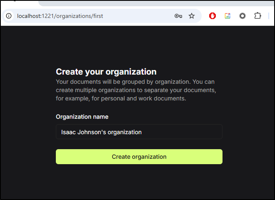The width and height of the screenshot is (275, 200).
Task: Click the saved password key icon
Action: click(178, 16)
